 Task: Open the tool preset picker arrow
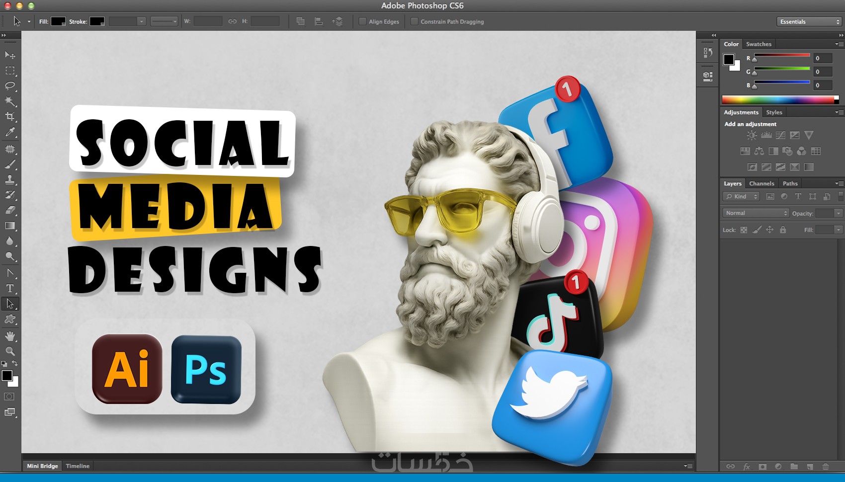29,21
